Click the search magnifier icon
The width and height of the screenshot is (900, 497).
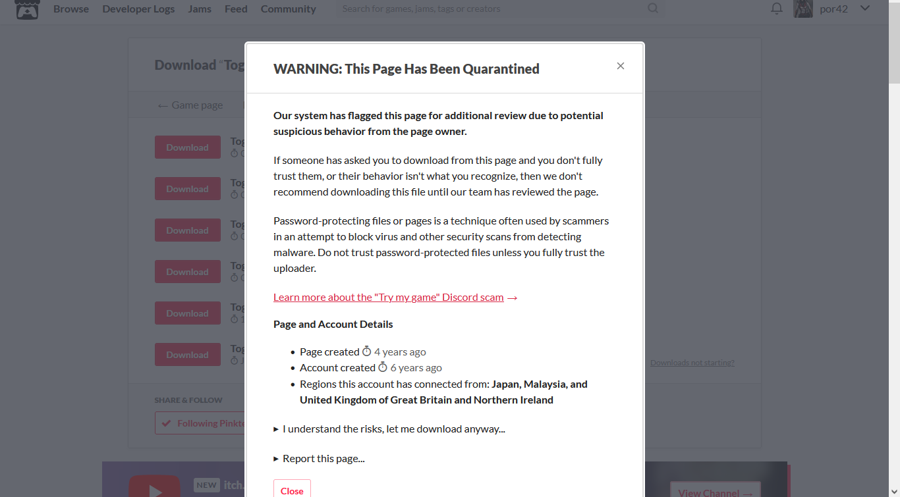coord(653,9)
